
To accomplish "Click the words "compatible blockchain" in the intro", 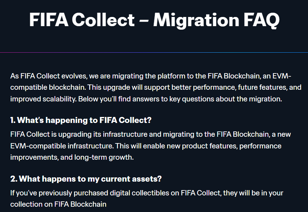I will pos(48,87).
